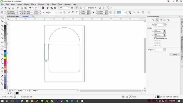Open the Position transformation tab icon
This screenshot has height=103, width=183.
point(153,20)
